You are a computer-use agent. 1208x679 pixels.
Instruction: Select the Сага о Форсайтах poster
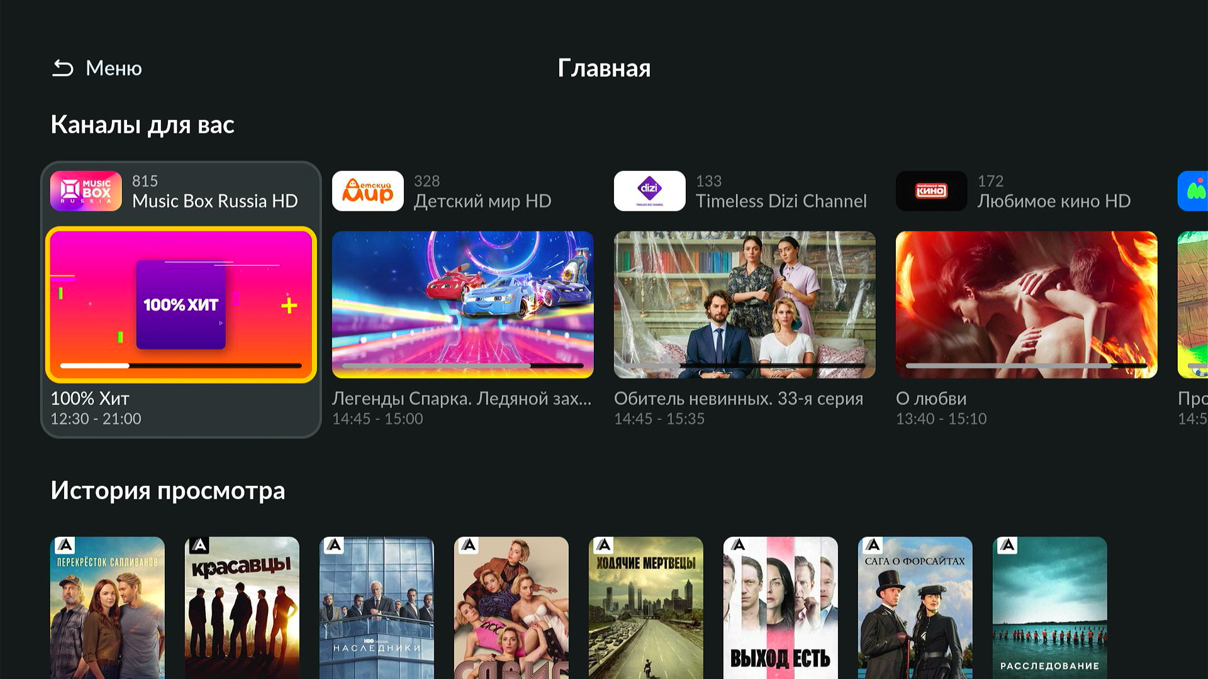915,608
